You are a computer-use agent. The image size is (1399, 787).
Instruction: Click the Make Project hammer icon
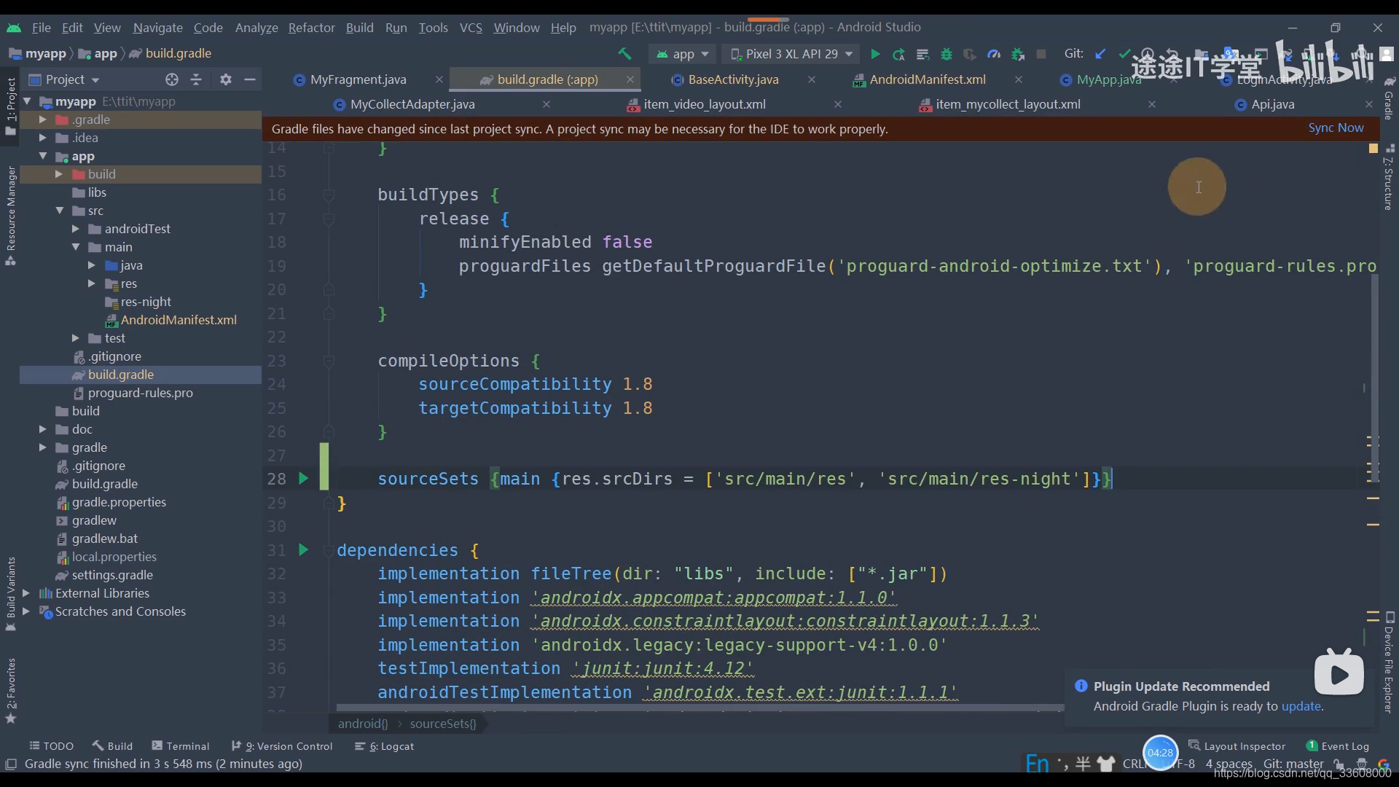624,54
